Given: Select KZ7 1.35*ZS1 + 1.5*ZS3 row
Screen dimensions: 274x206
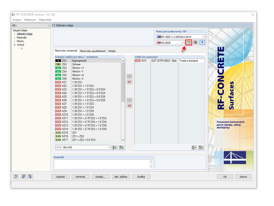Looking at the screenshot, I should pyautogui.click(x=88, y=104).
